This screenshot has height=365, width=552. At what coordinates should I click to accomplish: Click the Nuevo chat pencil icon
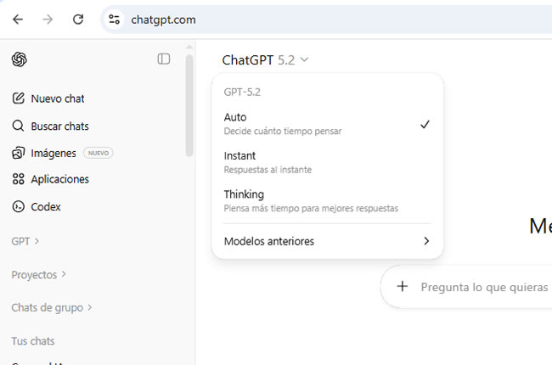click(19, 98)
